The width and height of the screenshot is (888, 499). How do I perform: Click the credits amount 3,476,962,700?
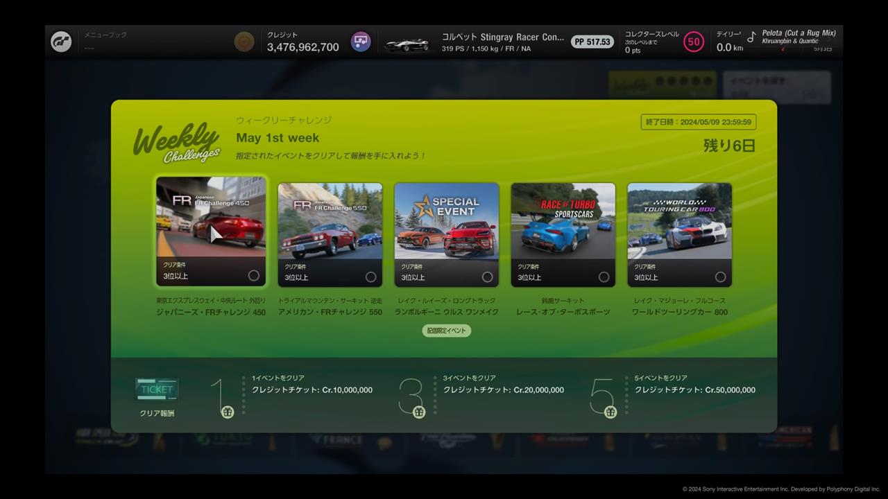click(x=303, y=47)
